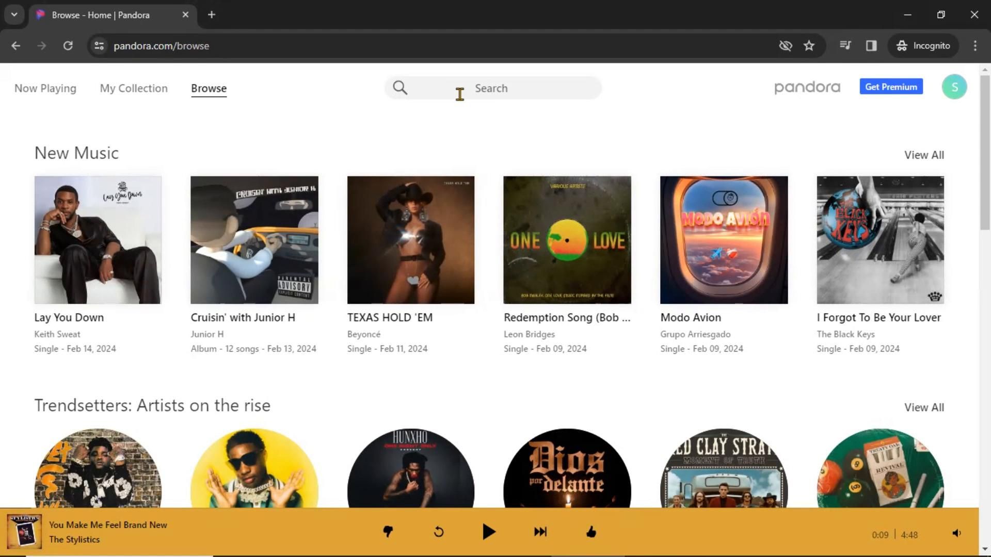
Task: Click the Keith Sweat artist name
Action: (x=57, y=334)
